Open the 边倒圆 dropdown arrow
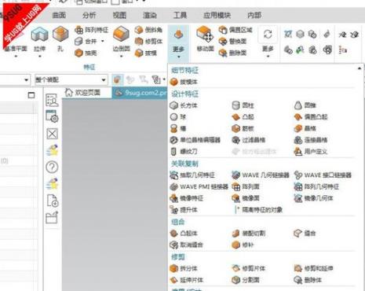This screenshot has width=365, height=291. point(121,56)
